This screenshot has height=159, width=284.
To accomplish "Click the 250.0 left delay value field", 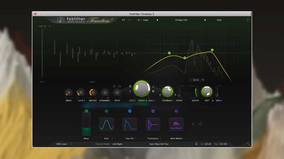I will [132, 100].
